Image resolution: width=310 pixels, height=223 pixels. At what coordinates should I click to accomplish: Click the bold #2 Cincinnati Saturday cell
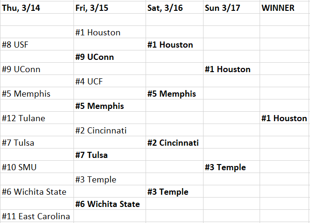pyautogui.click(x=175, y=142)
